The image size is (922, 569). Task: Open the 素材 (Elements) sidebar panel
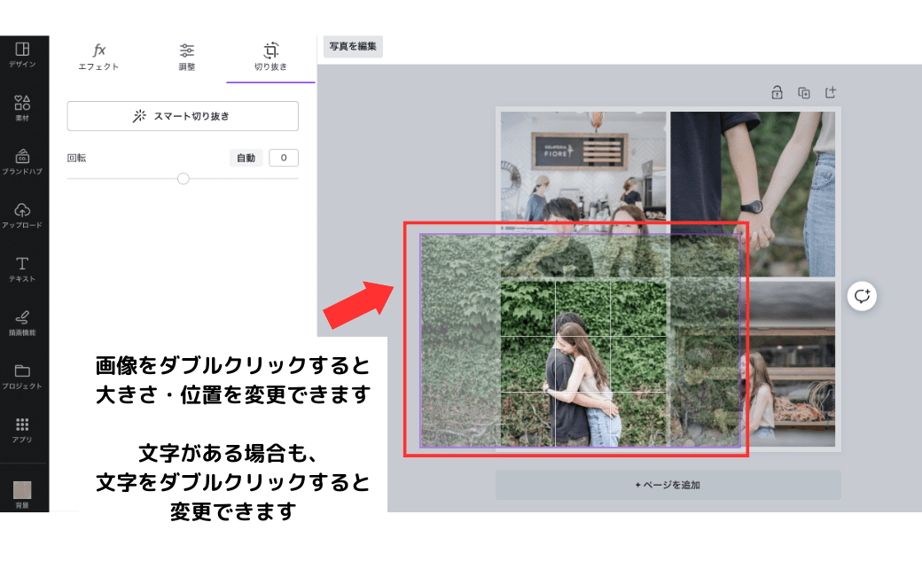point(23,107)
